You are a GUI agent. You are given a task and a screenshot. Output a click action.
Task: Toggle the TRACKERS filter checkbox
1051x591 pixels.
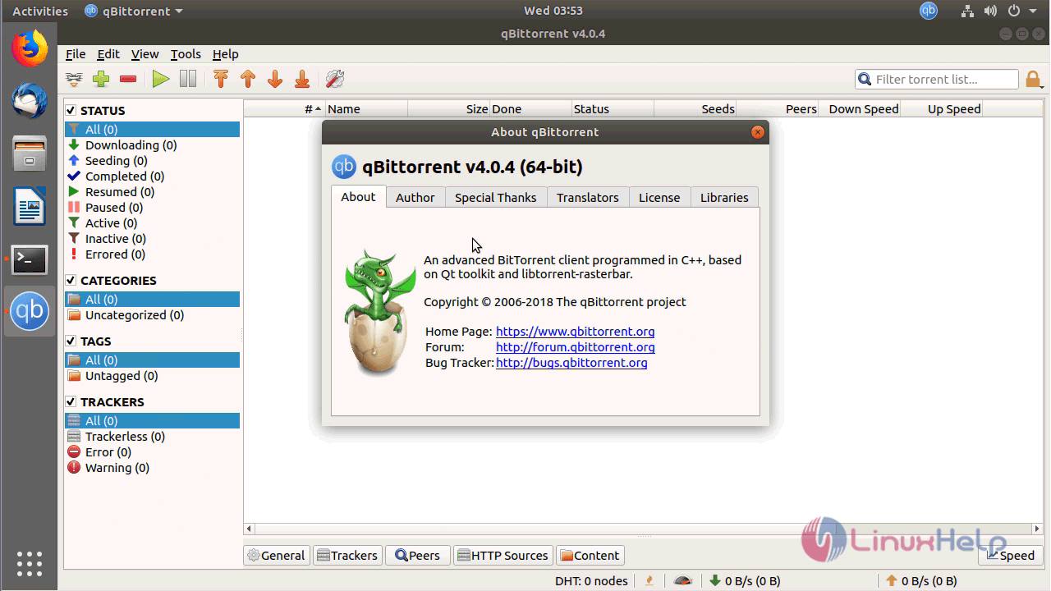[71, 401]
